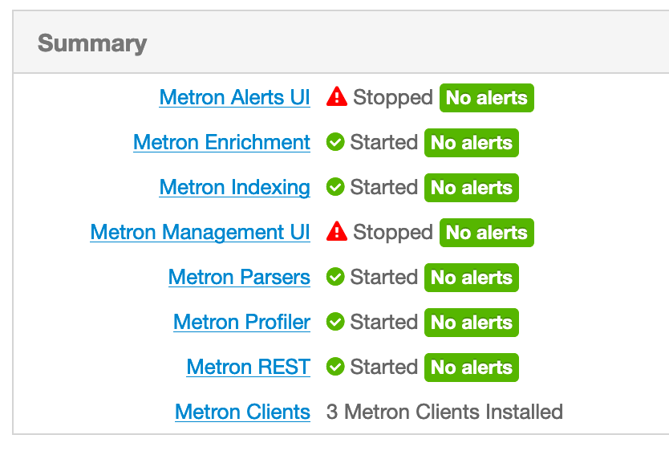Go to the Metron Indexing component
The image size is (669, 451).
click(x=234, y=188)
